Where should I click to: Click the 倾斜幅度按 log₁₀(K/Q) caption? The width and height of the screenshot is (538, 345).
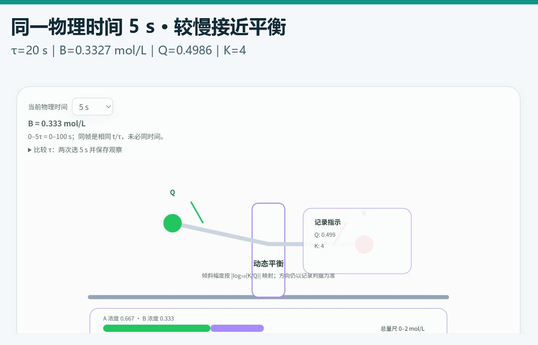pos(268,276)
